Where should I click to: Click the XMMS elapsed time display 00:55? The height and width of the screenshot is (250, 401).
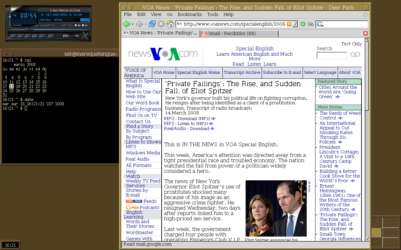coord(28,15)
